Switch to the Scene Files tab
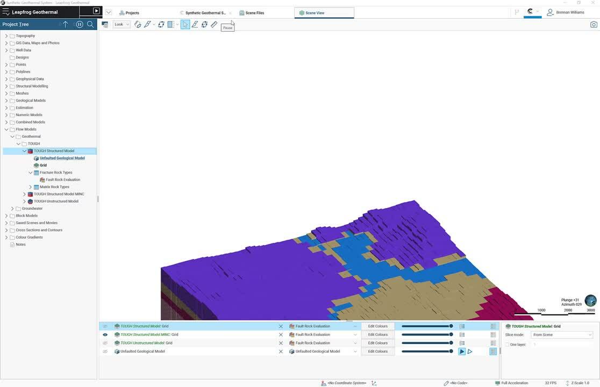 pyautogui.click(x=252, y=13)
